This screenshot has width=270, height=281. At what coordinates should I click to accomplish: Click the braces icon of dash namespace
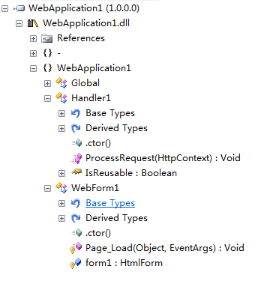pos(47,53)
